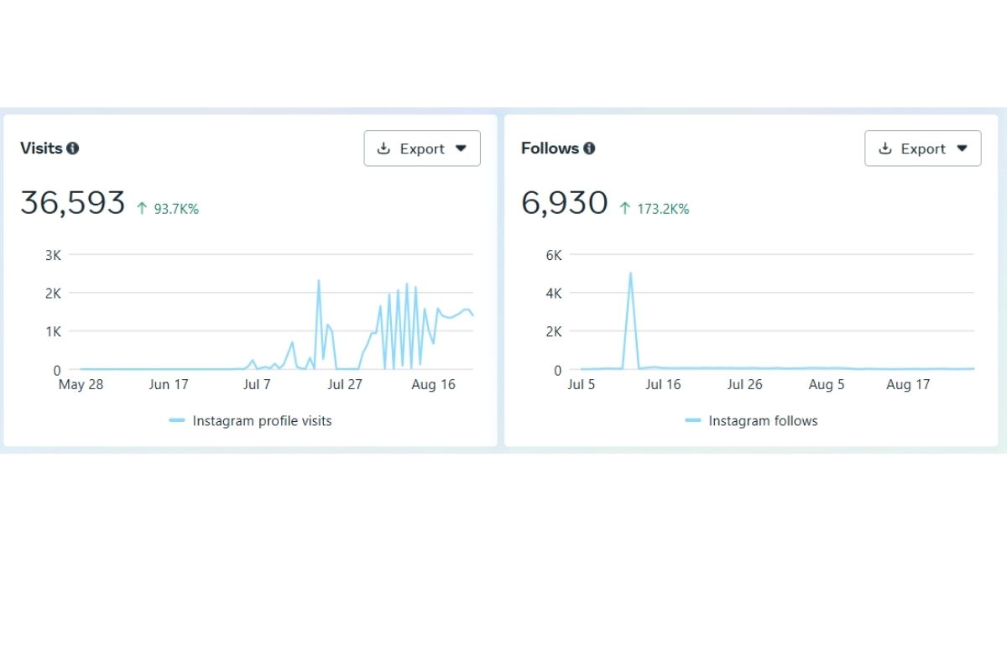This screenshot has width=1007, height=671.
Task: Toggle the Instagram profile visits legend label
Action: click(262, 421)
